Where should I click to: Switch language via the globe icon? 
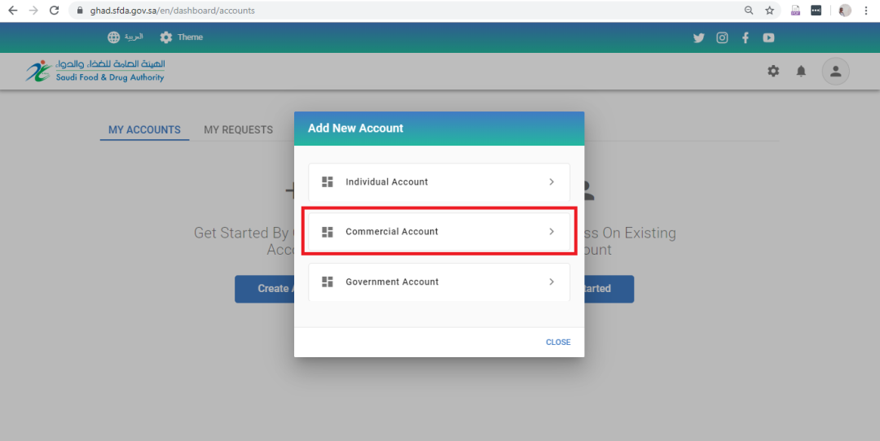114,37
